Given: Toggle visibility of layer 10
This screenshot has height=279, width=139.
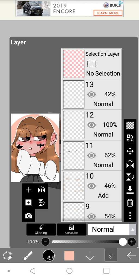Looking at the screenshot, I should tap(91, 186).
